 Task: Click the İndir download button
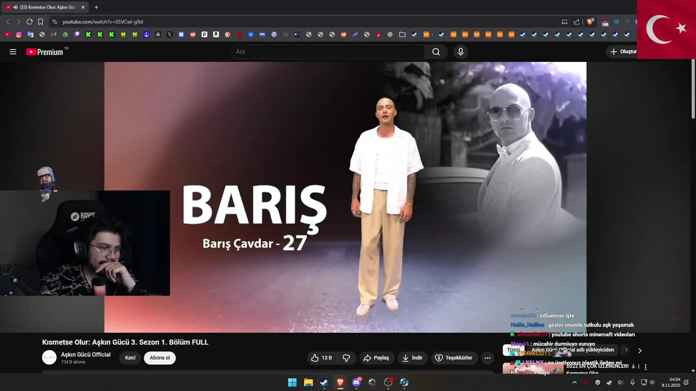412,358
